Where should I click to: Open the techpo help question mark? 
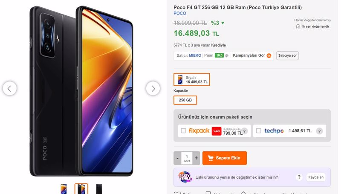point(319,131)
